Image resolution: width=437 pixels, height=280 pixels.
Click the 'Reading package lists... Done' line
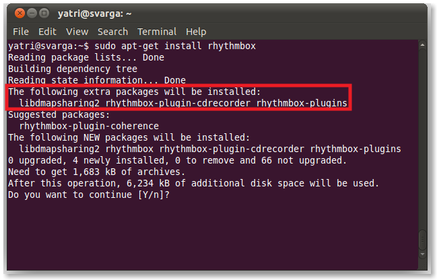pyautogui.click(x=86, y=57)
